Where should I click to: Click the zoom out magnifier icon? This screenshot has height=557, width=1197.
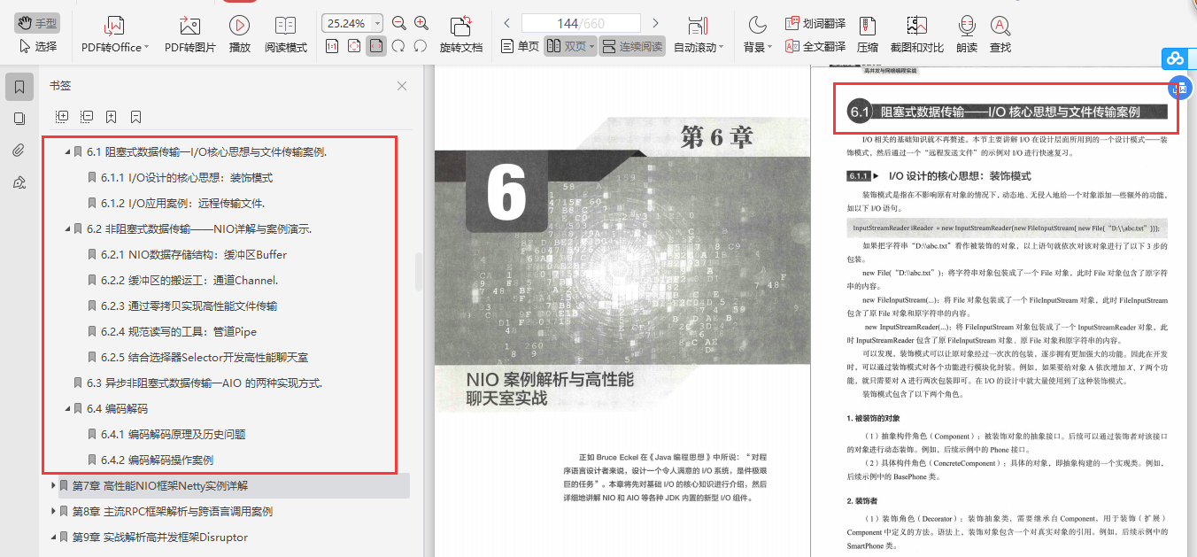coord(399,23)
